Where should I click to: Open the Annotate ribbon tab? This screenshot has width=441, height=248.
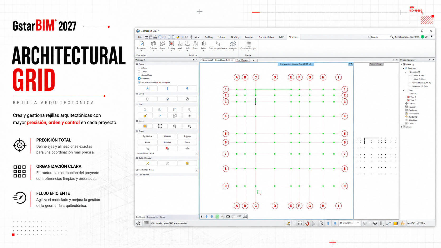(x=249, y=37)
